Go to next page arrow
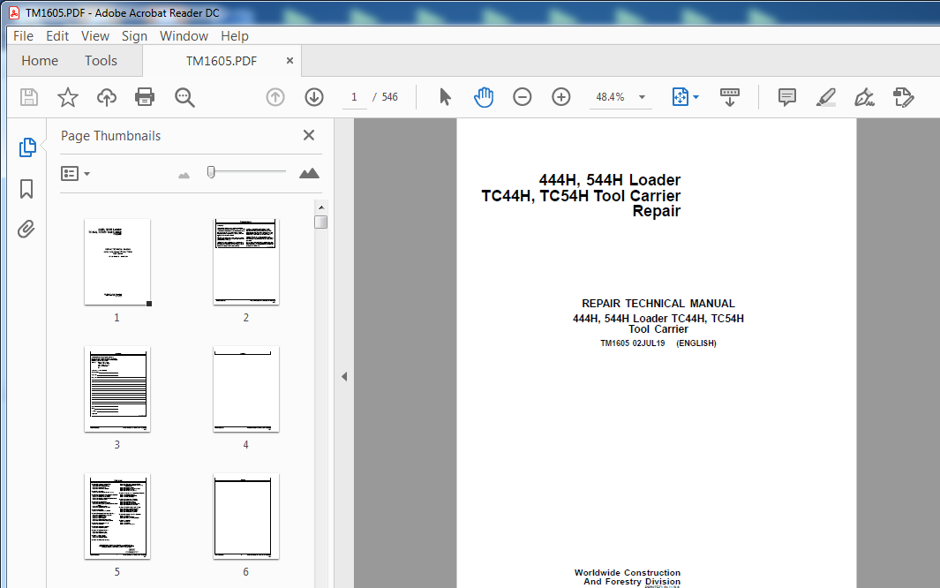Screen dimensions: 940x588 click(x=314, y=97)
